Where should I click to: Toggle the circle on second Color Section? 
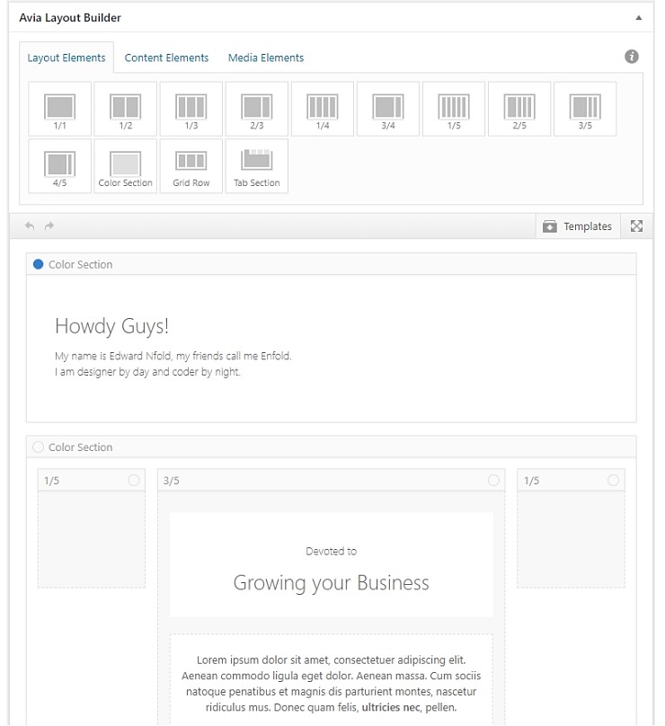tap(38, 447)
